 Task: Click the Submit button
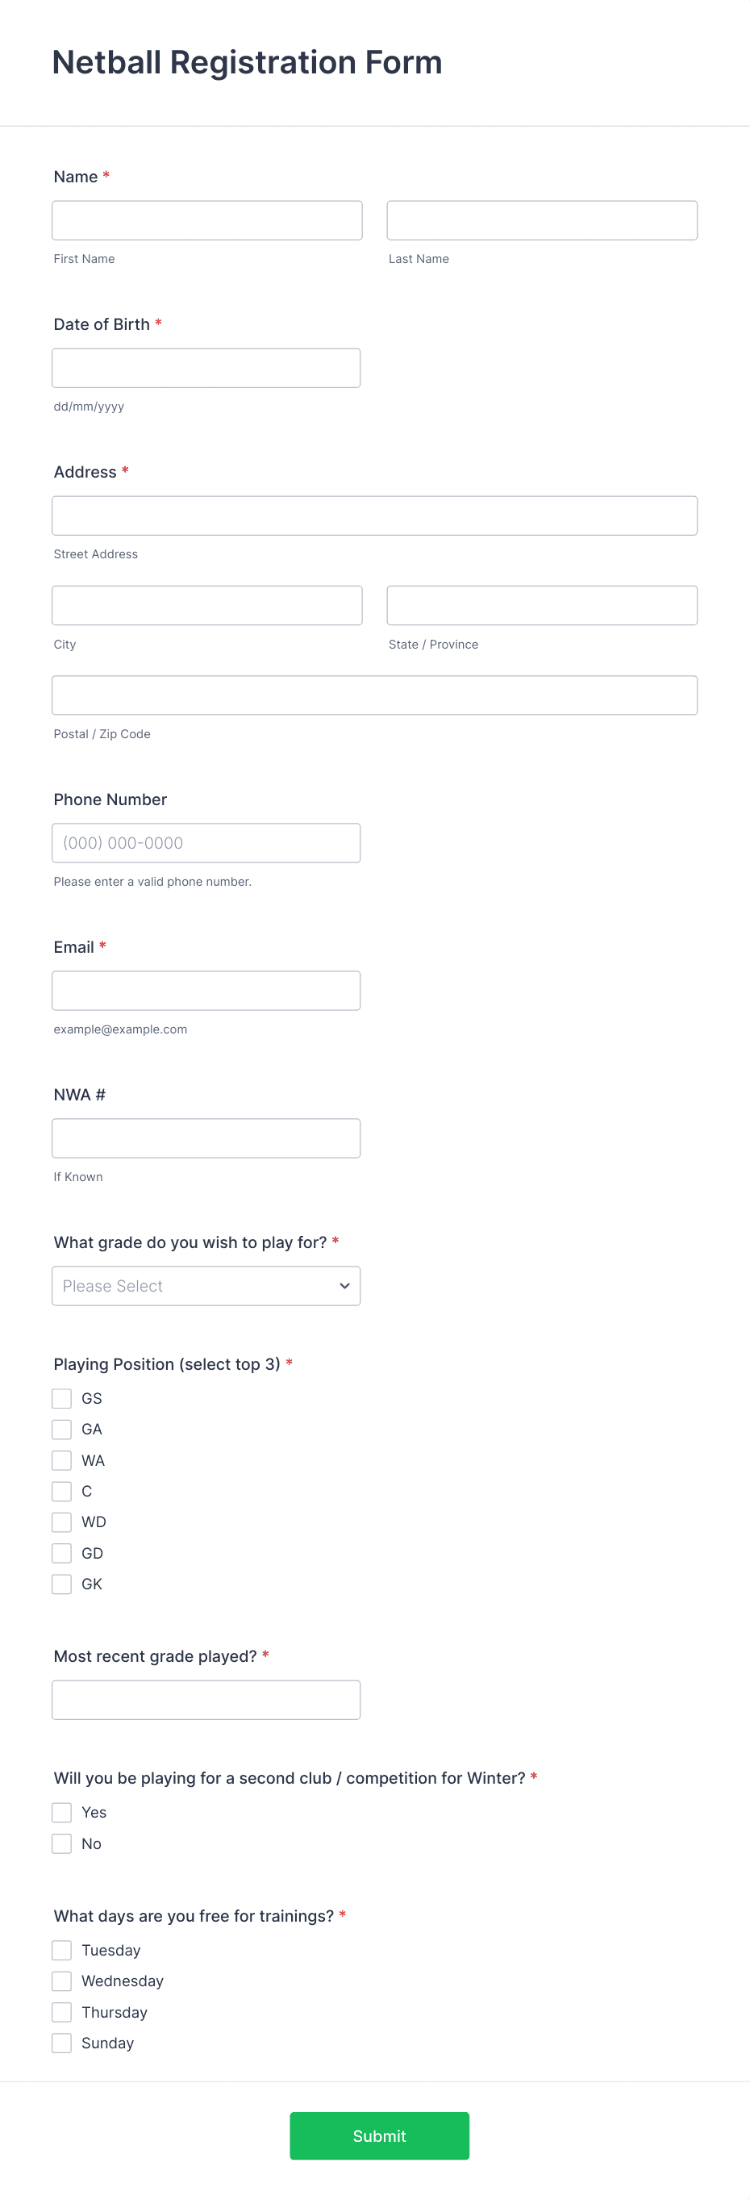point(379,2136)
